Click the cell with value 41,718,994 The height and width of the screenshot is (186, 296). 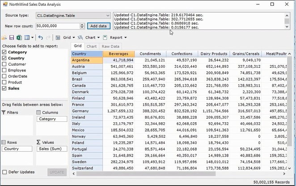tap(118, 60)
